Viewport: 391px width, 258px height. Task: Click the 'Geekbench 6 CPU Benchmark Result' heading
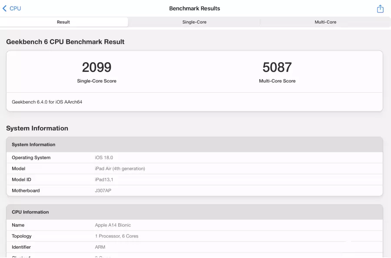(x=65, y=42)
